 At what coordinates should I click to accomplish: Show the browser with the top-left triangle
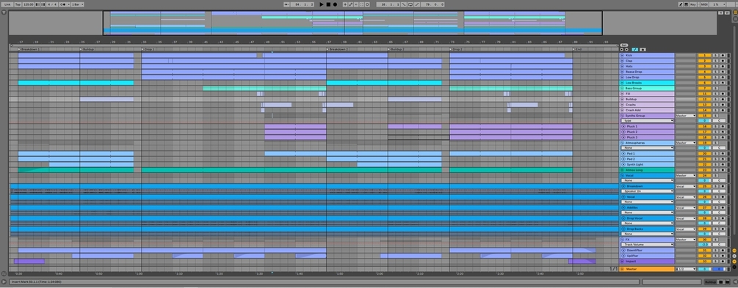(4, 12)
